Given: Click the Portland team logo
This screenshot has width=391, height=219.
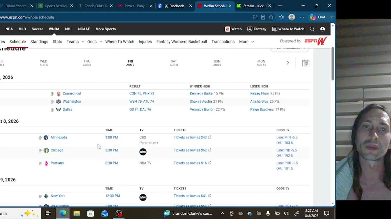Looking at the screenshot, I should [x=46, y=163].
